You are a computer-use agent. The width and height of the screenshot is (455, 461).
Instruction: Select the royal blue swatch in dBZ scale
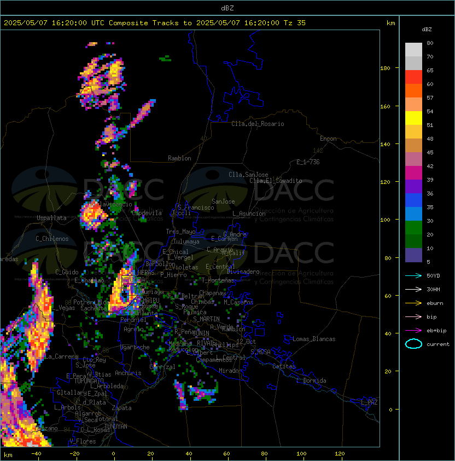[x=413, y=200]
